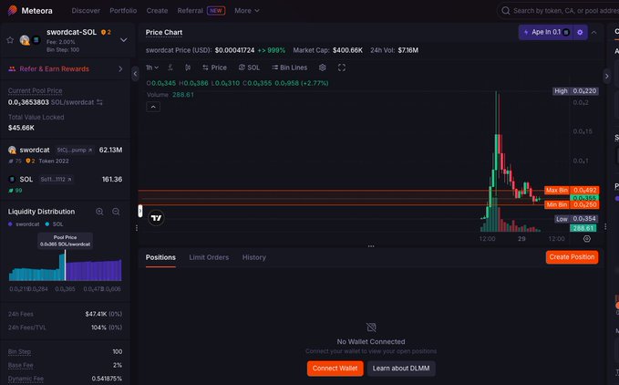This screenshot has height=385, width=619.
Task: Open the 1h timeframe dropdown
Action: [x=152, y=68]
